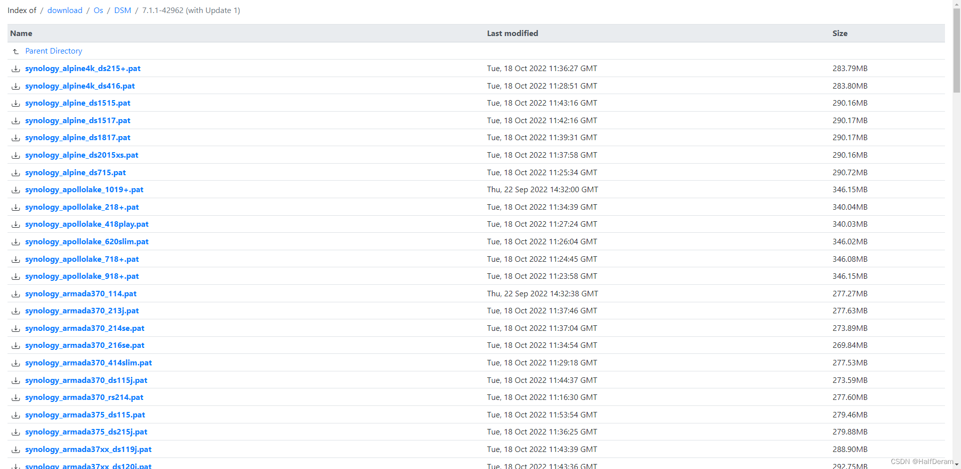Screen dimensions: 961x469
Task: Download synology_alpine4k_ds215+.pat file link
Action: coord(83,69)
